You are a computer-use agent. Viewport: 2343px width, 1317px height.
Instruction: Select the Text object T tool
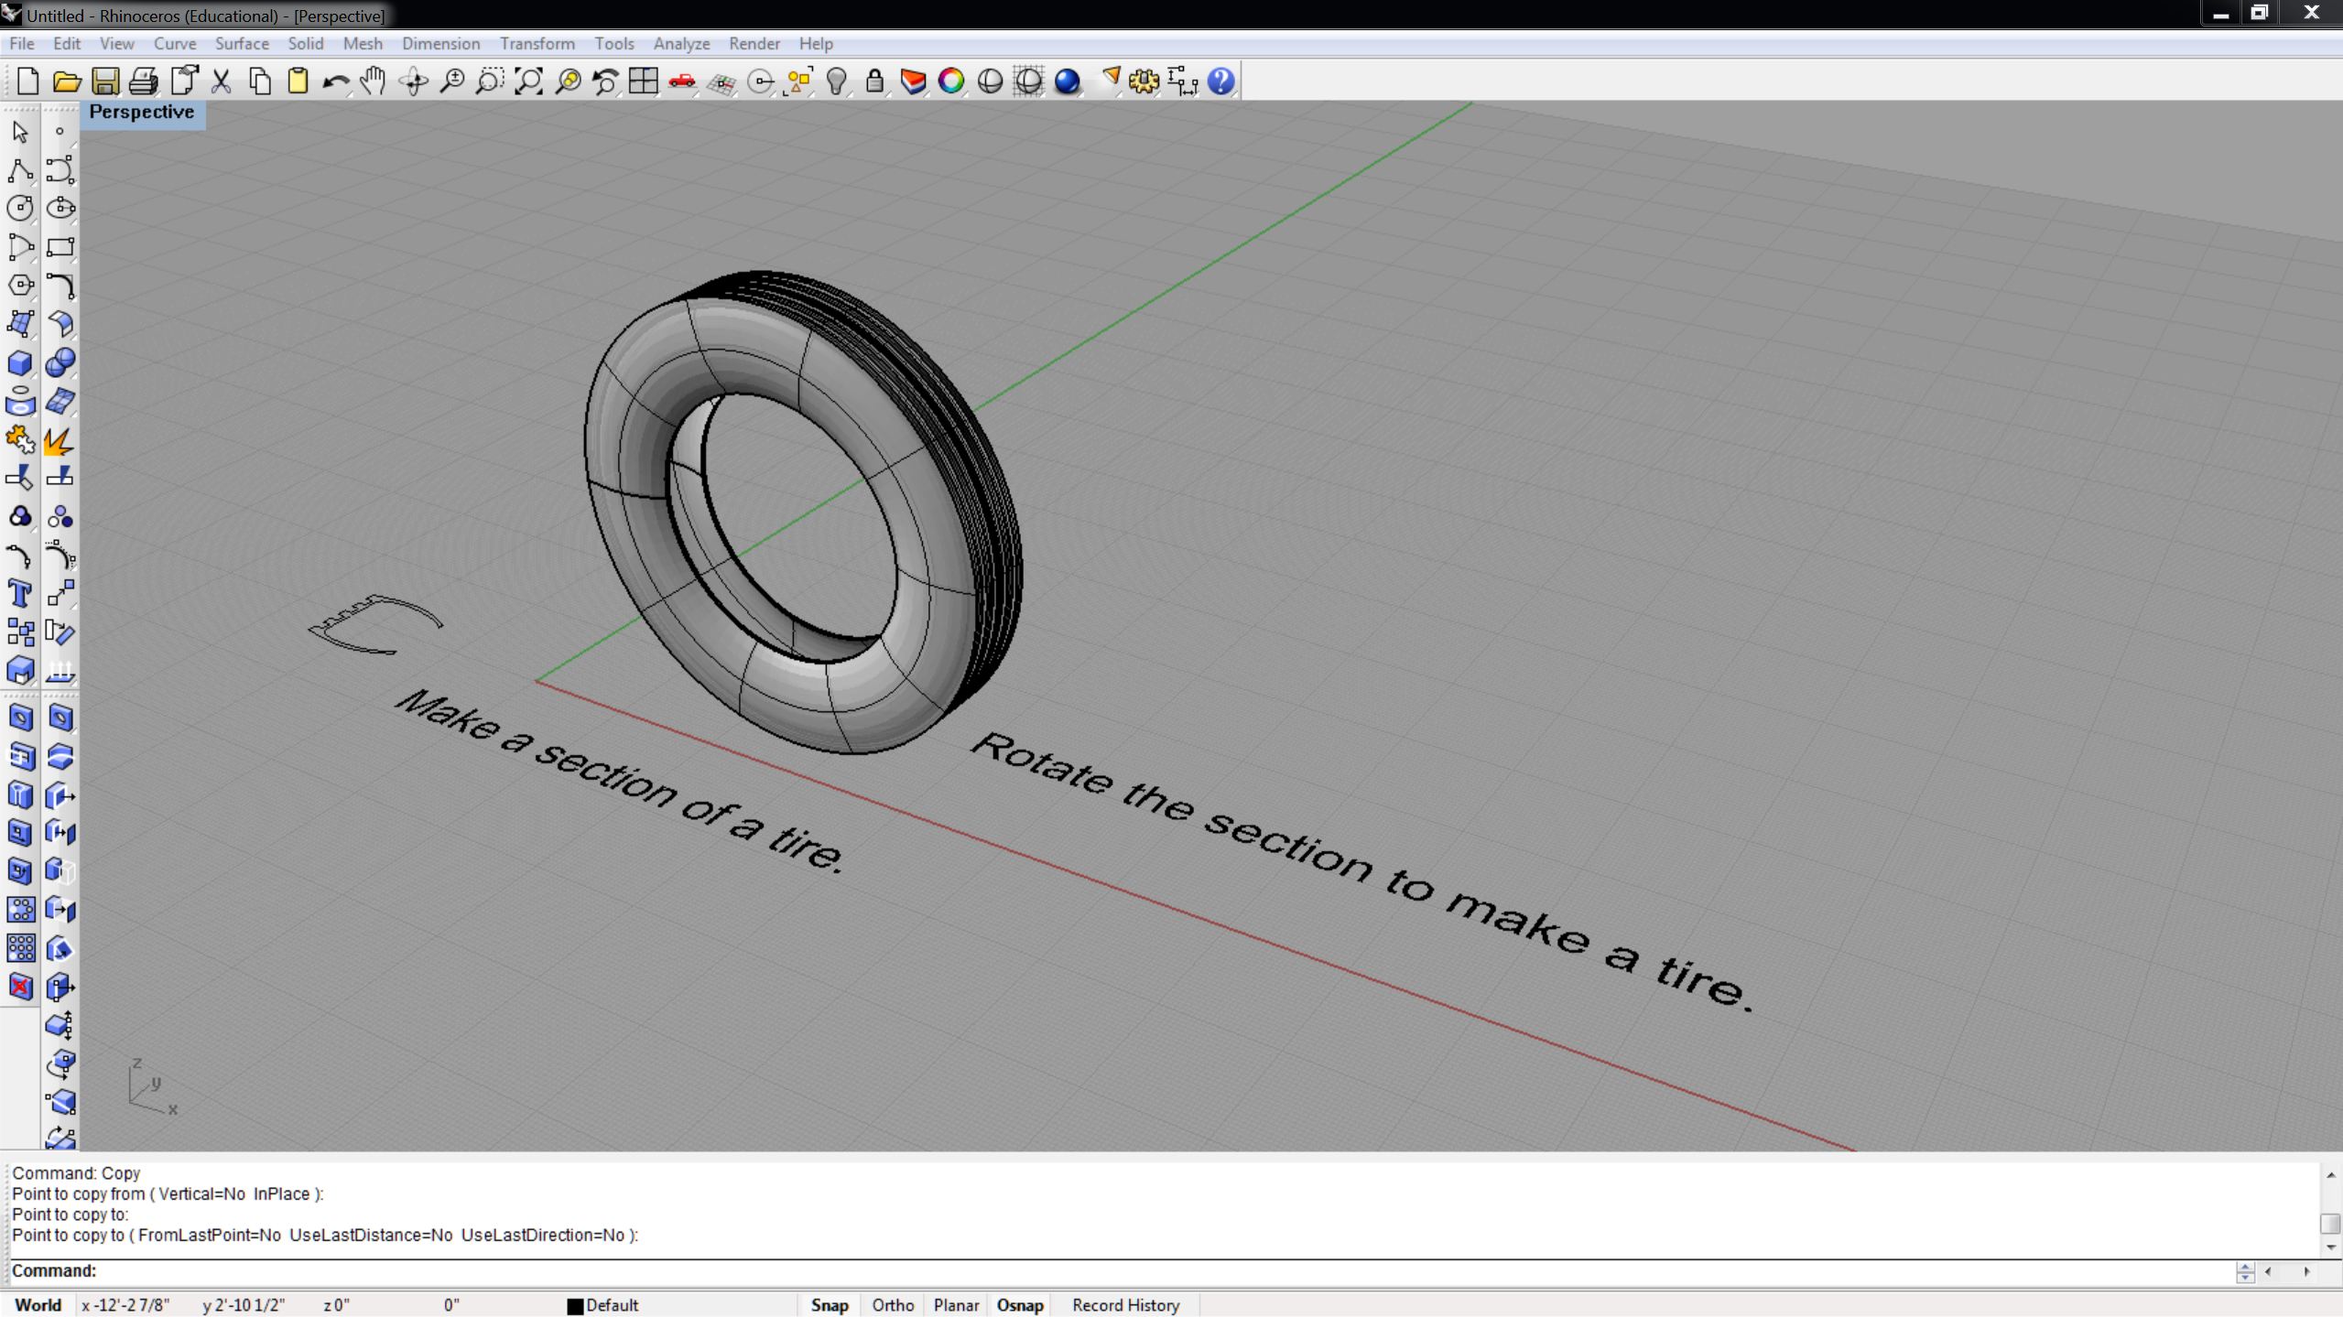click(20, 594)
